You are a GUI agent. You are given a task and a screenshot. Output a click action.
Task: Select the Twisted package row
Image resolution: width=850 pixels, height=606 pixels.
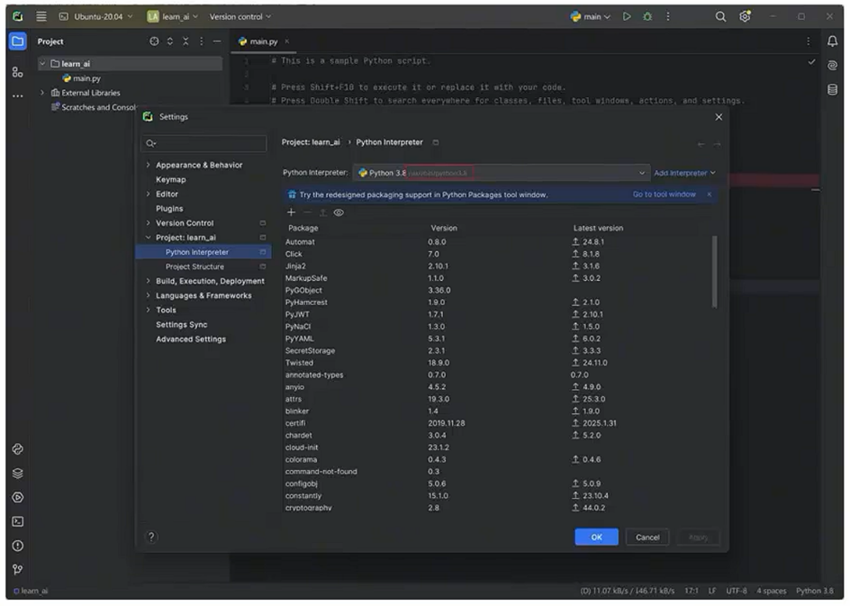[498, 363]
